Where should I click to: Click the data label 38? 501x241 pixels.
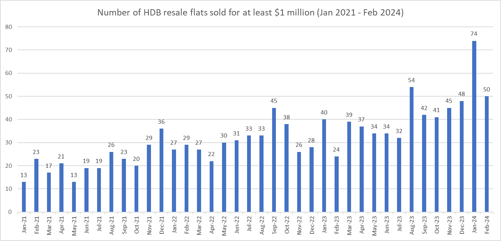click(286, 117)
